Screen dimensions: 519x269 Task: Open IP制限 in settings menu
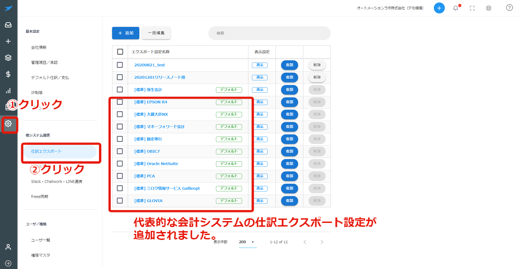click(x=37, y=93)
